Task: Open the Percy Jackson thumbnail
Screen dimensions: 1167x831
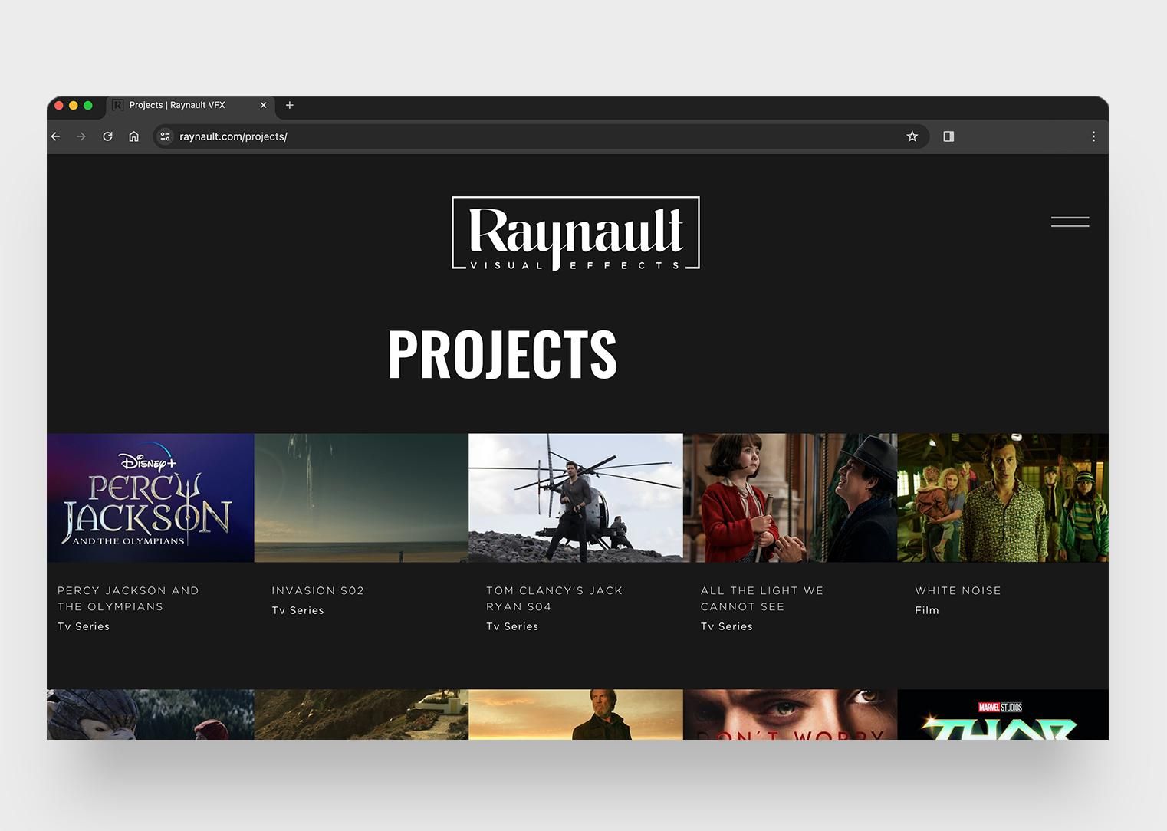Action: click(150, 498)
